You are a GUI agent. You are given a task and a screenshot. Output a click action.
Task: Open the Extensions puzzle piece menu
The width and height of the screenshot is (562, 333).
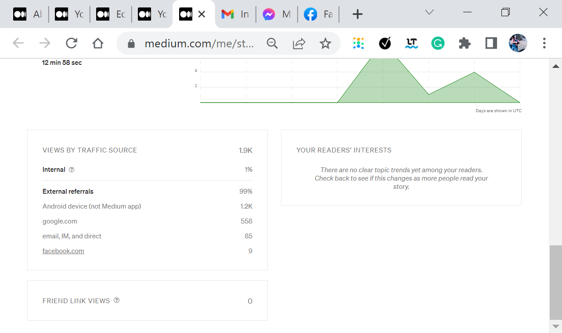pos(464,43)
